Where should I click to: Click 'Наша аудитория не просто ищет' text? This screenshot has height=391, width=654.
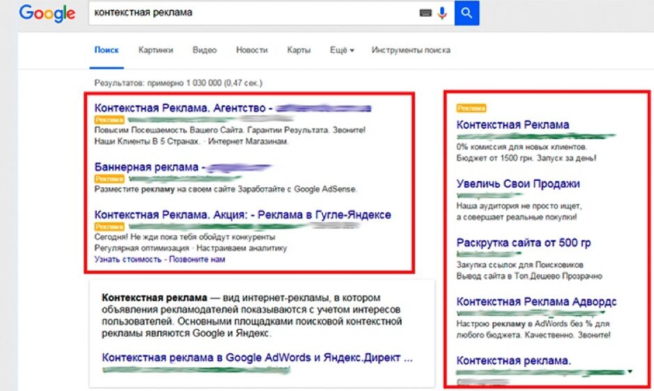[x=519, y=206]
